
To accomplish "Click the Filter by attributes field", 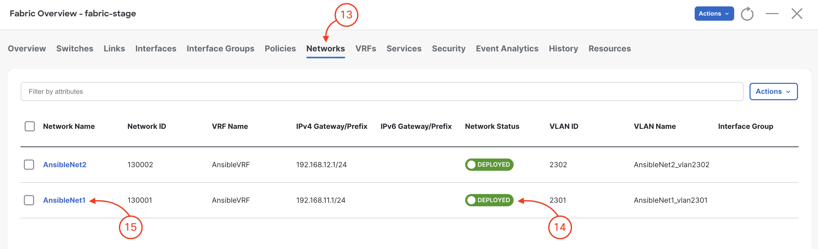I will coord(382,92).
